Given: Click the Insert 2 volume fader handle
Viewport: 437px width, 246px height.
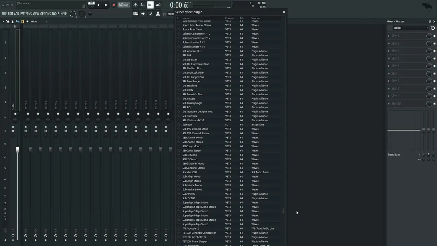Looking at the screenshot, I should tap(40, 150).
